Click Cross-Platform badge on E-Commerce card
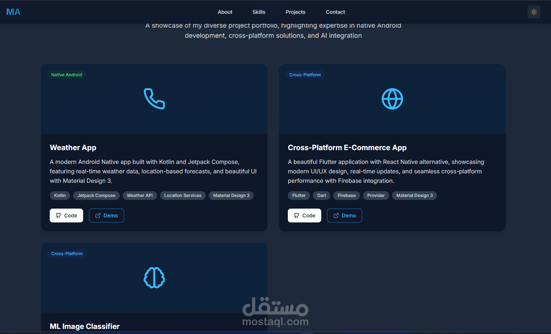 (x=305, y=75)
